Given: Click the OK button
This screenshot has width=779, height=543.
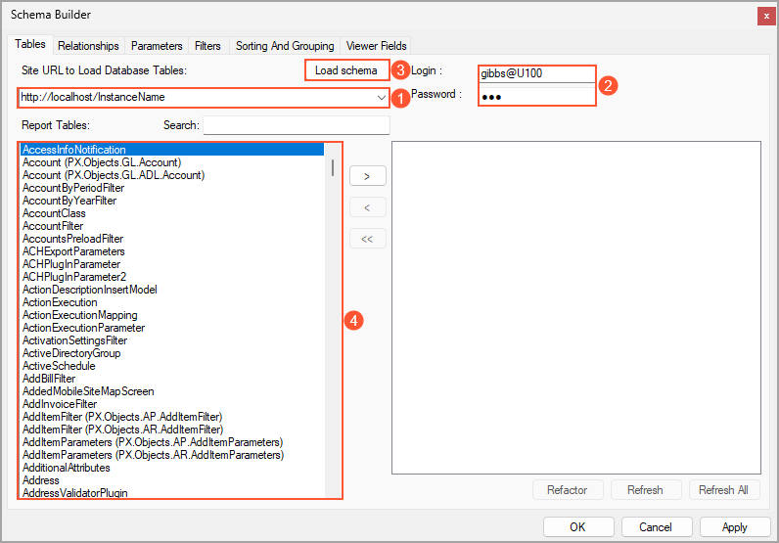Looking at the screenshot, I should (577, 526).
